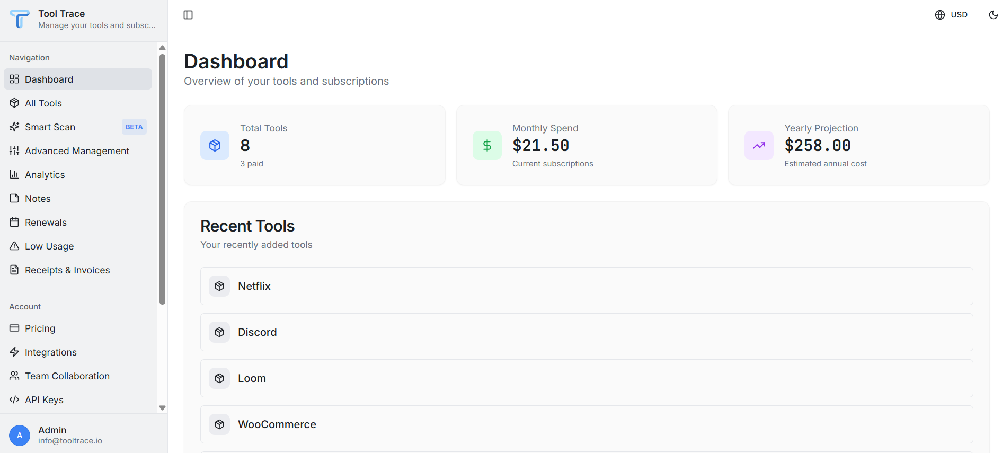Viewport: 1002px width, 453px height.
Task: Open Receipts & Invoices page
Action: (67, 270)
